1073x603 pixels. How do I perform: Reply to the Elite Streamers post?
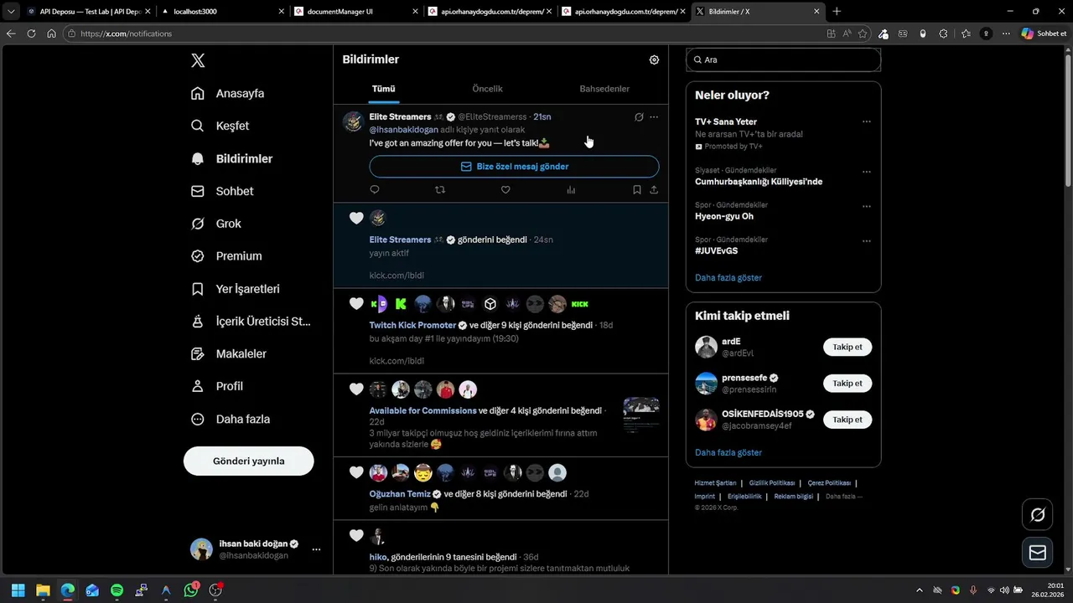tap(375, 190)
